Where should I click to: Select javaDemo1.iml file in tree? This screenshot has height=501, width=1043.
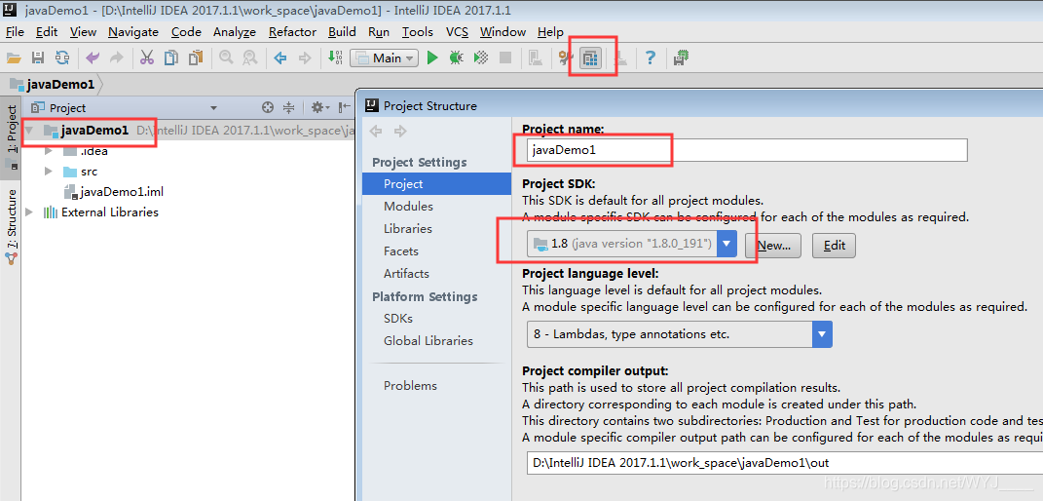(x=114, y=192)
